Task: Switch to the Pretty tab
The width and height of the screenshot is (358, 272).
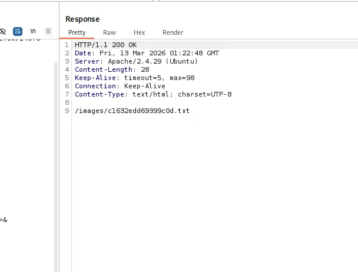Action: click(x=77, y=32)
